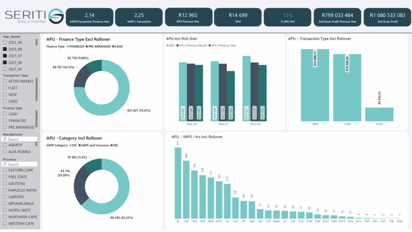Click APU Previous Month legend marker
Screen dimensions: 412x232
177,46
